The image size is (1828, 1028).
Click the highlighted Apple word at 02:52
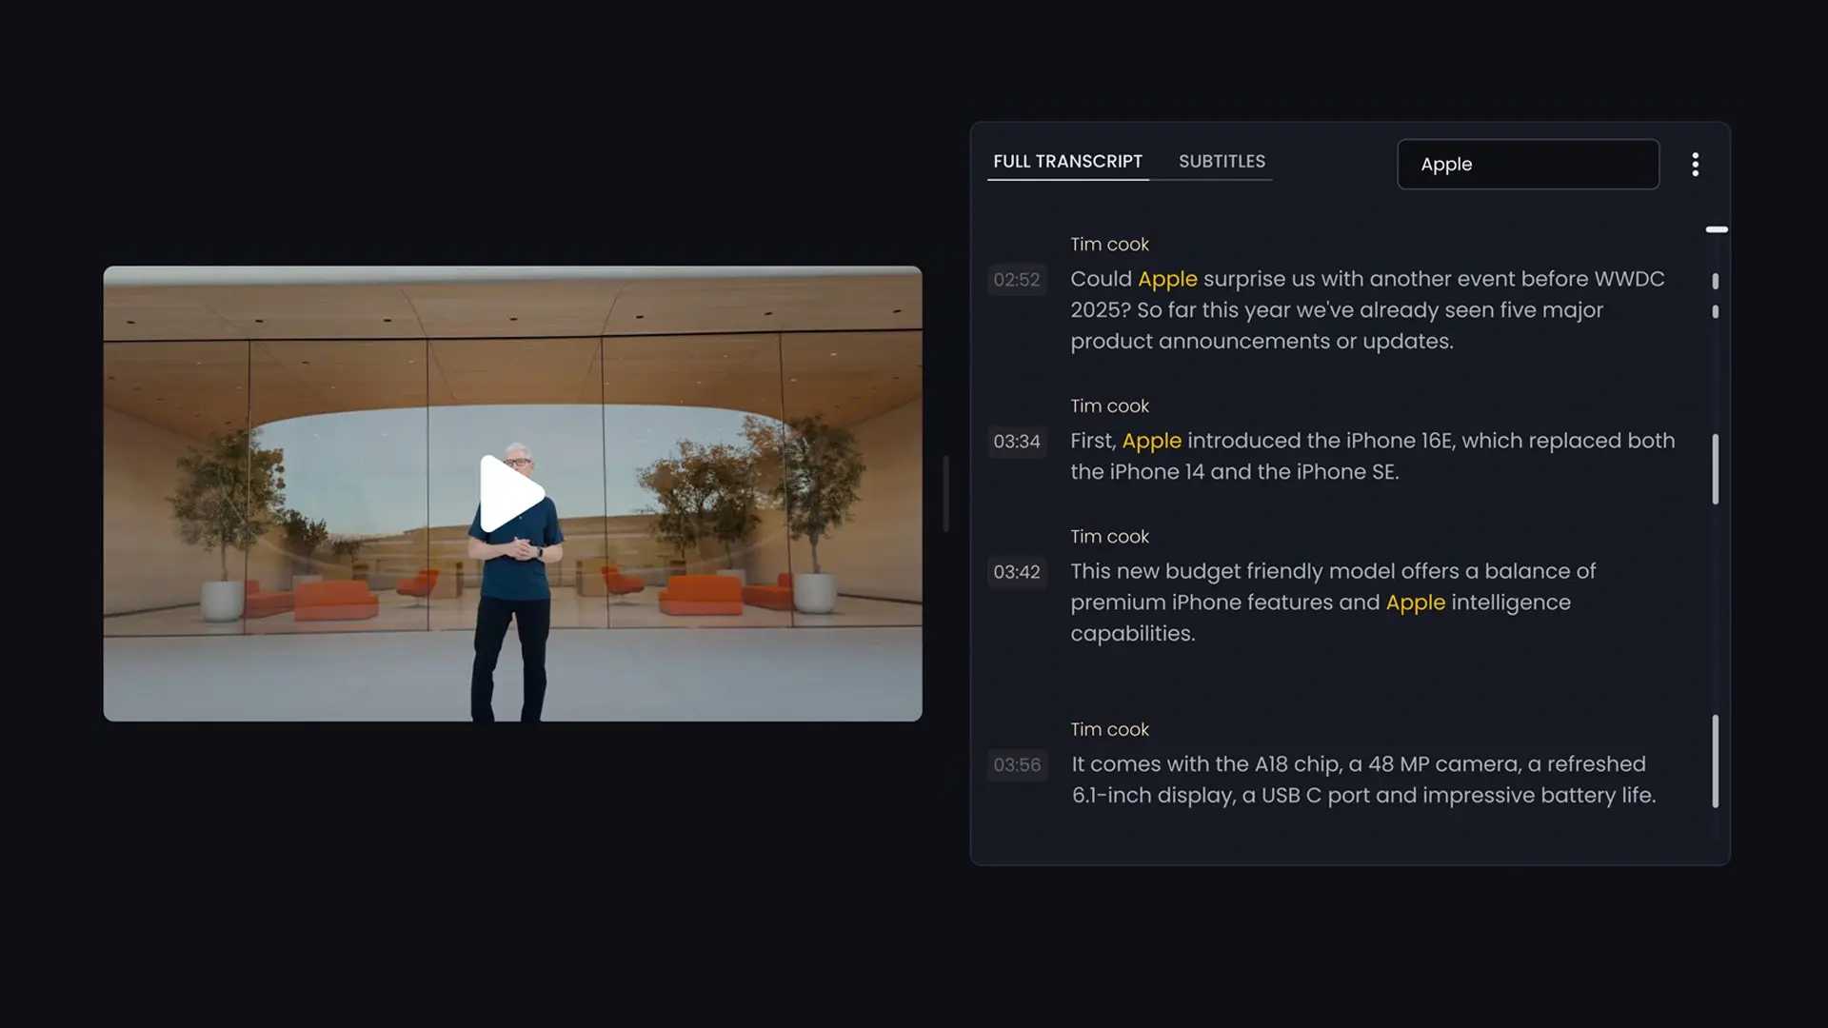pos(1167,279)
